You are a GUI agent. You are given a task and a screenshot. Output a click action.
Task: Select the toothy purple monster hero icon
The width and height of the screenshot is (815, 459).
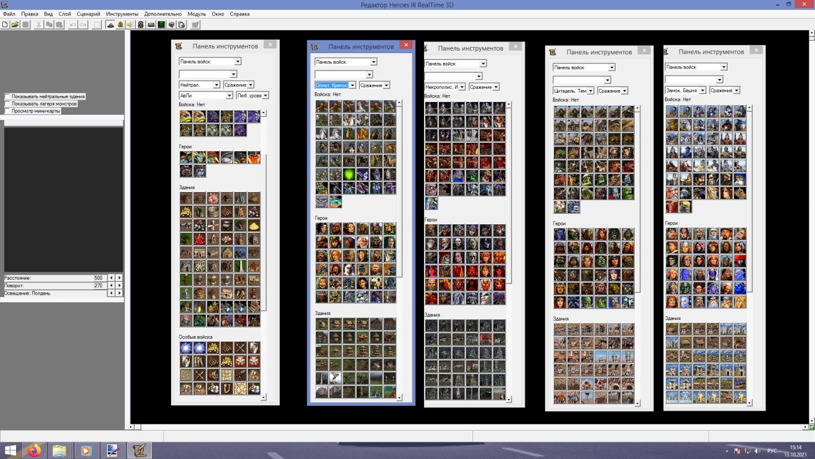pyautogui.click(x=186, y=171)
